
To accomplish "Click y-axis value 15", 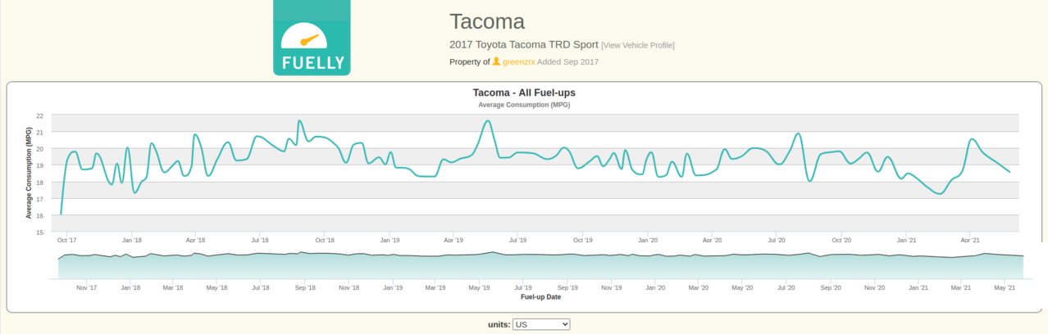I will pyautogui.click(x=40, y=232).
